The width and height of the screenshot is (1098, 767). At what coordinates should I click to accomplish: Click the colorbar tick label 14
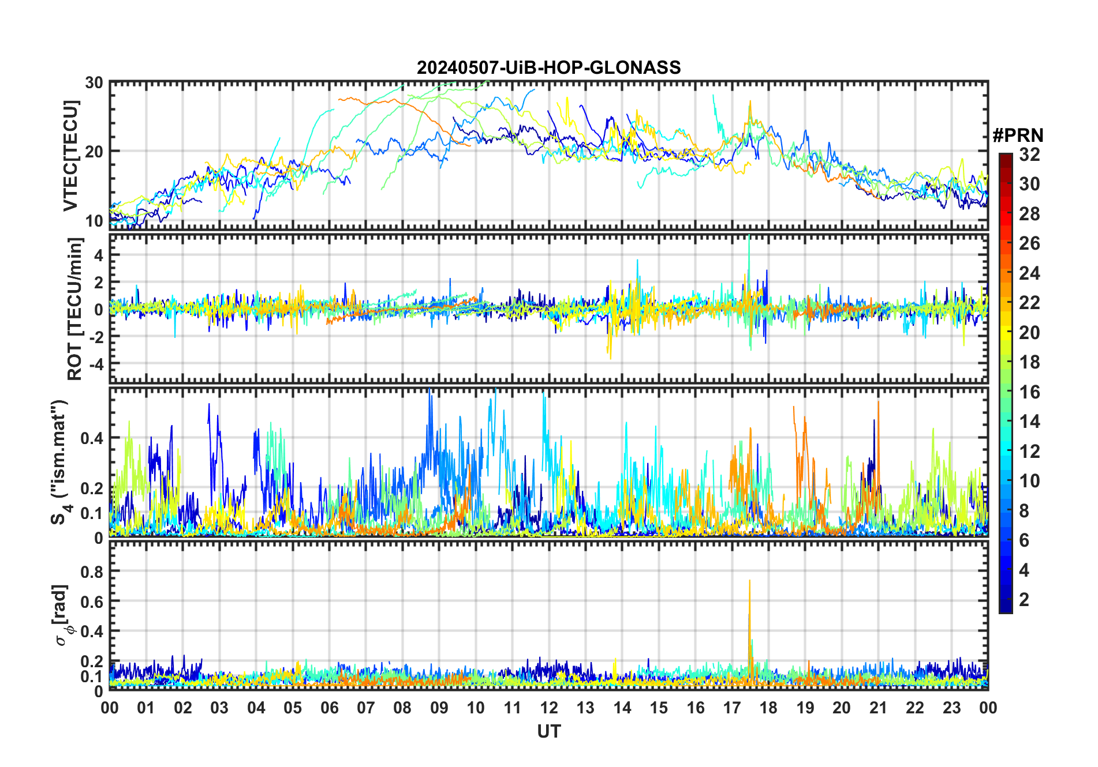pos(1029,422)
